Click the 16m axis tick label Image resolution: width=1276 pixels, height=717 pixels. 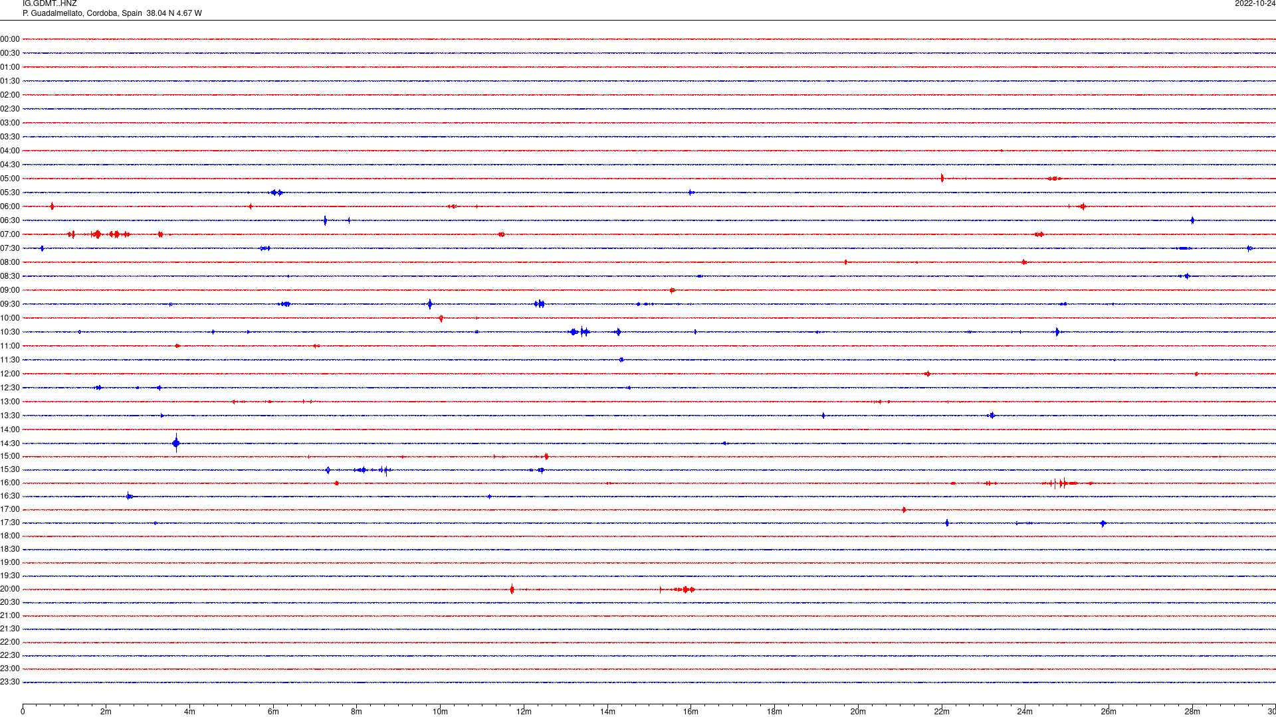click(x=691, y=712)
